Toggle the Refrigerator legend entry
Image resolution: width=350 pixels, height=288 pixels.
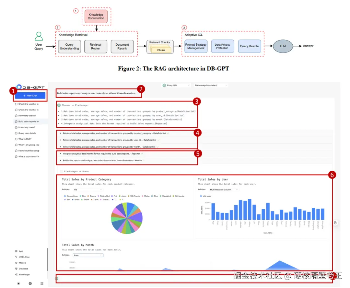click(179, 196)
